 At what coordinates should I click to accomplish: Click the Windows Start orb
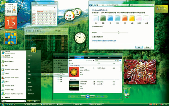click(x=3, y=104)
